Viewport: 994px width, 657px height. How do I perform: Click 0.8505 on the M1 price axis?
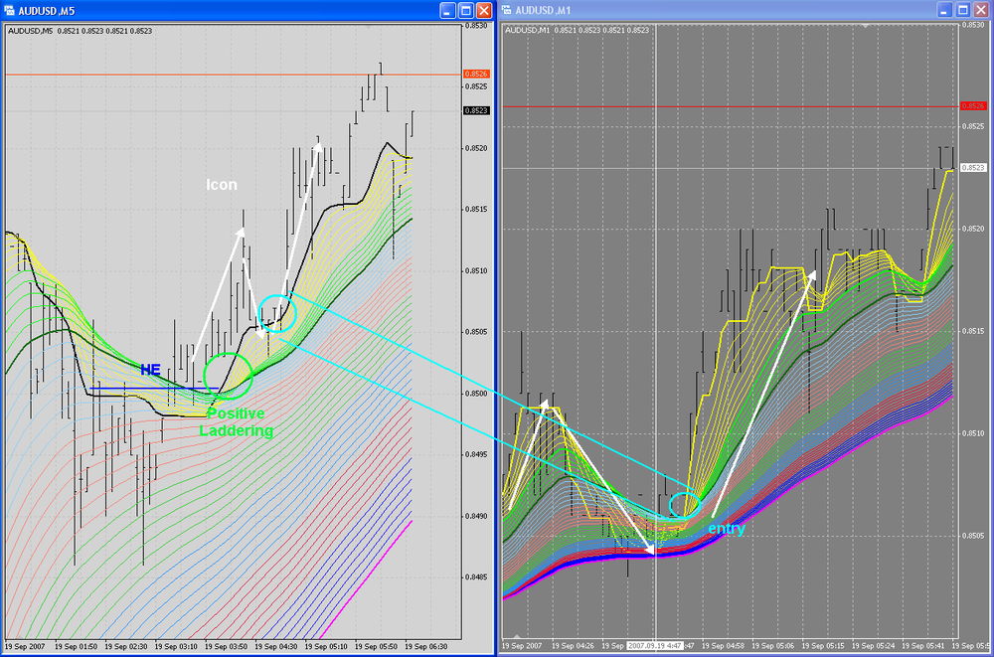(x=973, y=535)
